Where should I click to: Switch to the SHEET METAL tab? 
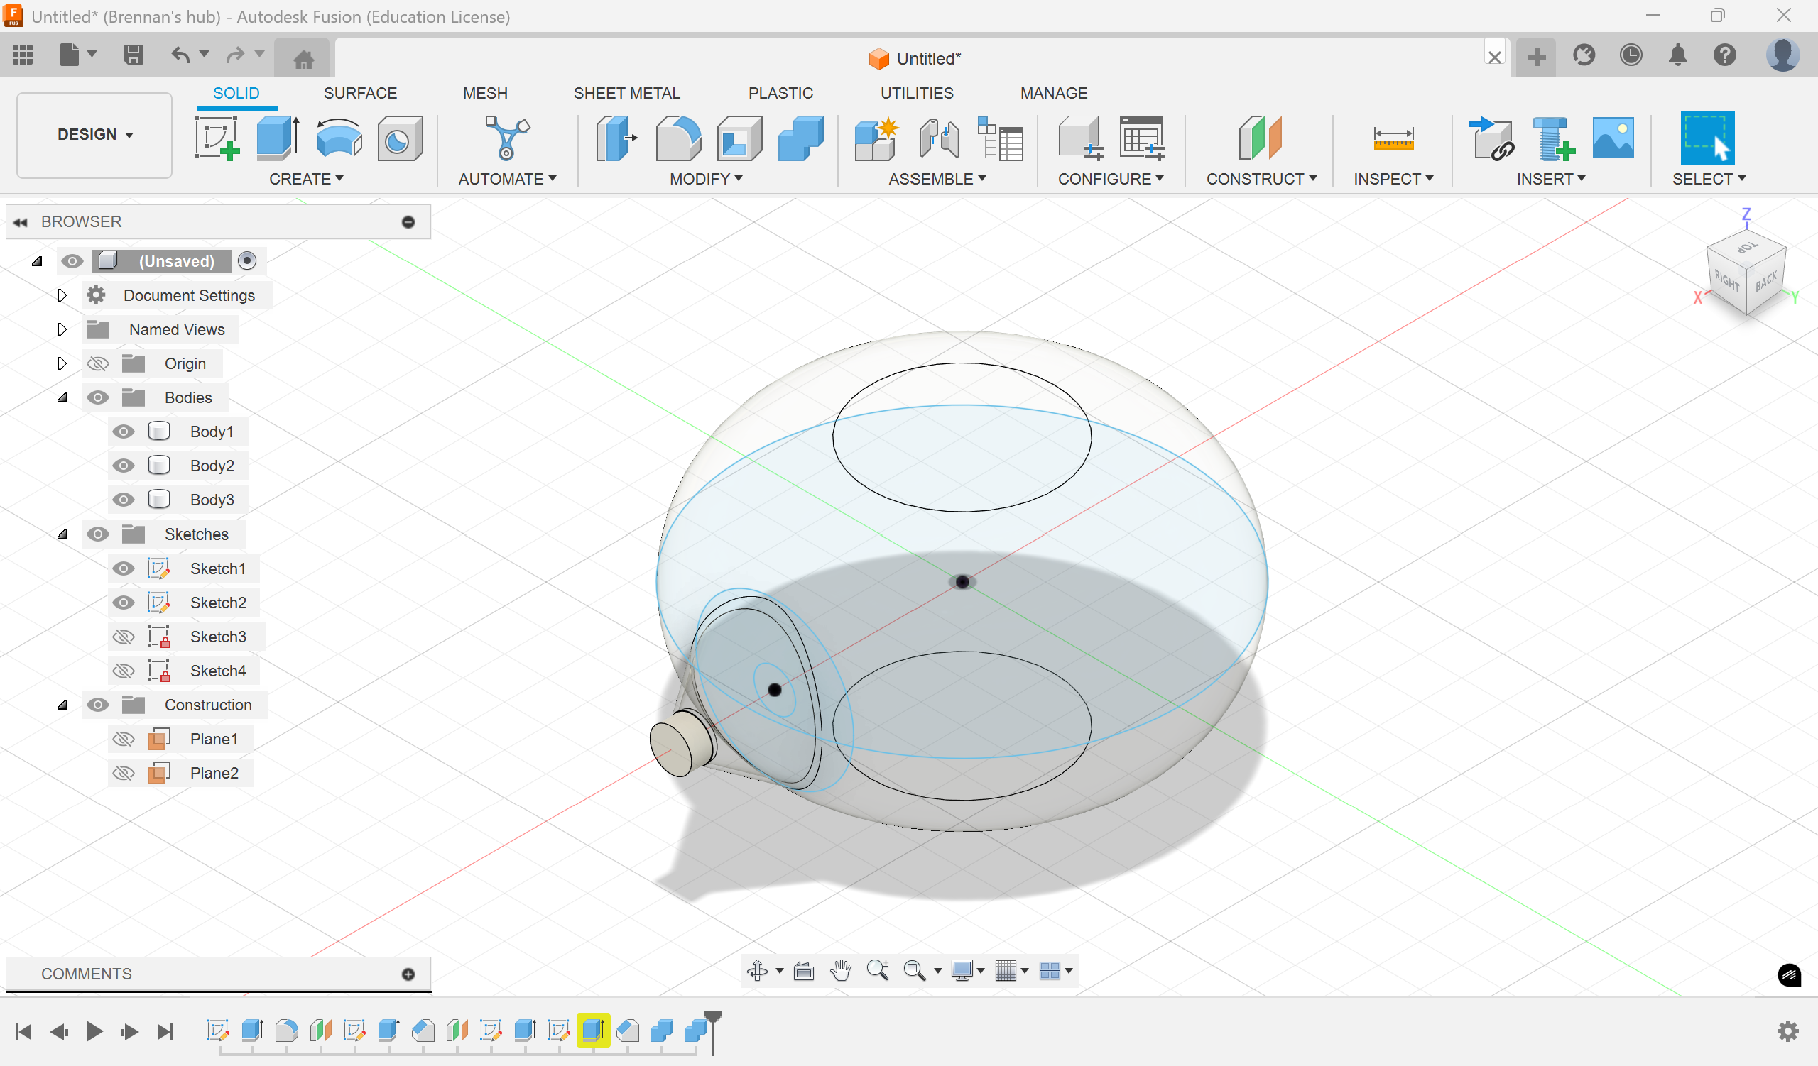[x=626, y=93]
